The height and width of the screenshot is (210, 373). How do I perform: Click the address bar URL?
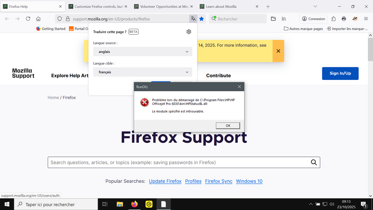[111, 19]
